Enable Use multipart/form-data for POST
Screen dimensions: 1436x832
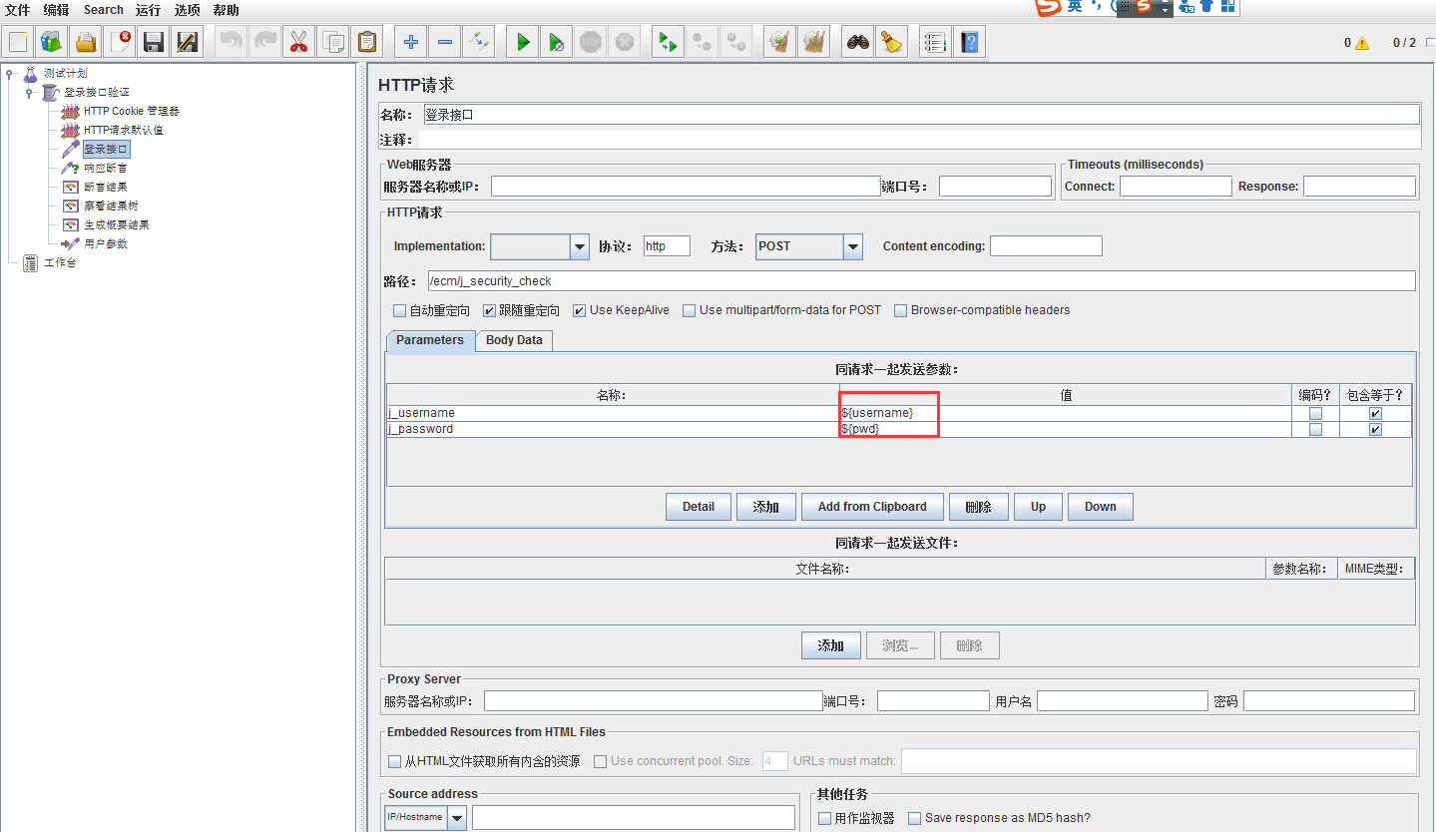(690, 310)
